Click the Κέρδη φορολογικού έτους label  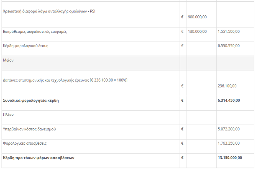tap(26, 46)
